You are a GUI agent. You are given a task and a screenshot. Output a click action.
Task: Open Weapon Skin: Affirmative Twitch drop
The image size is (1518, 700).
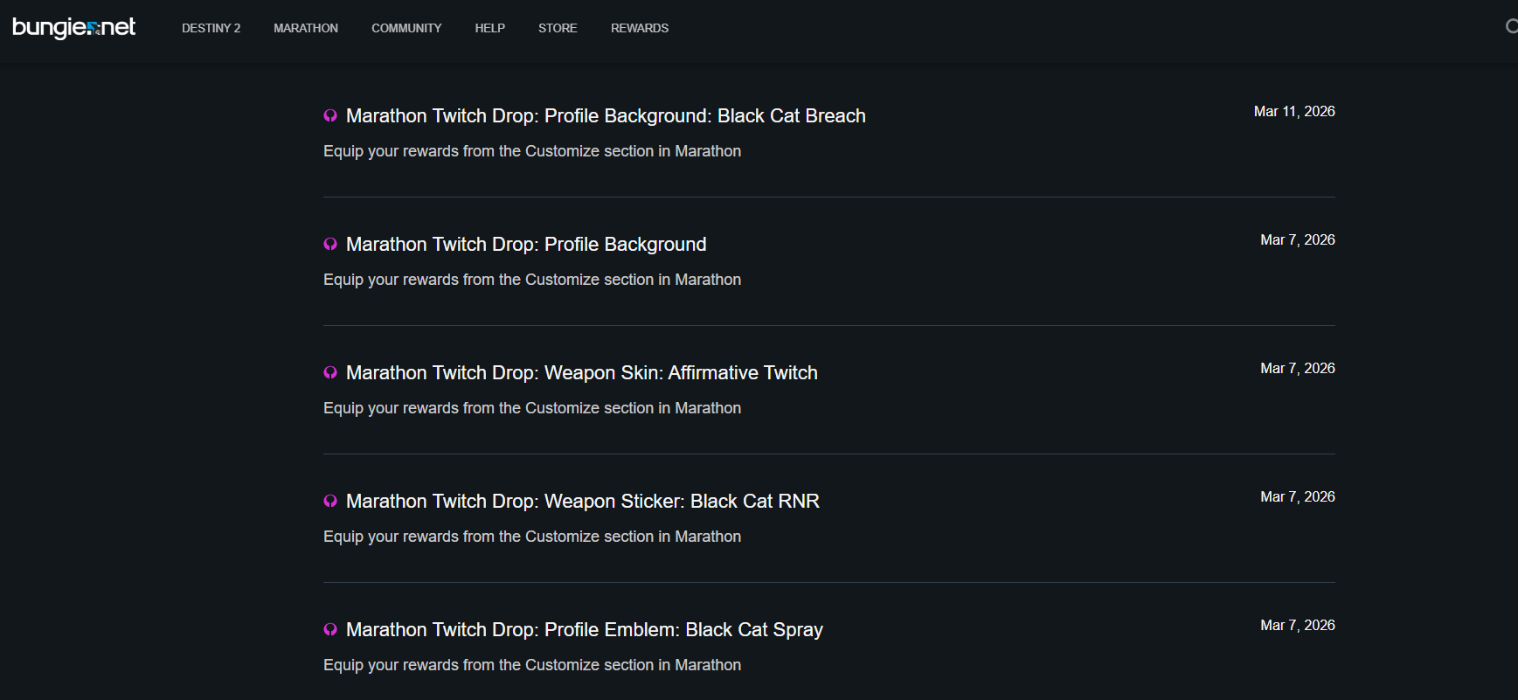pos(581,373)
